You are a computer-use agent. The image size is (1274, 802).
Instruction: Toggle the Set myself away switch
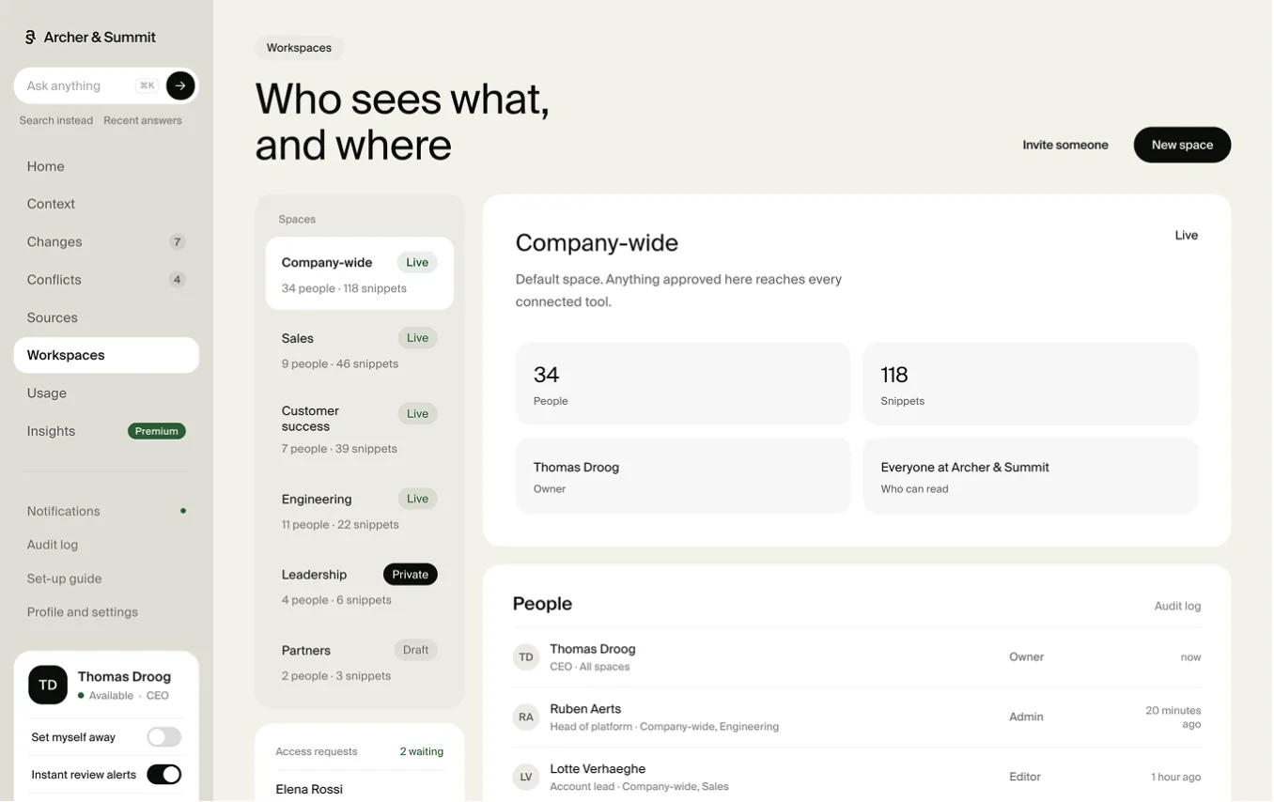click(x=164, y=737)
